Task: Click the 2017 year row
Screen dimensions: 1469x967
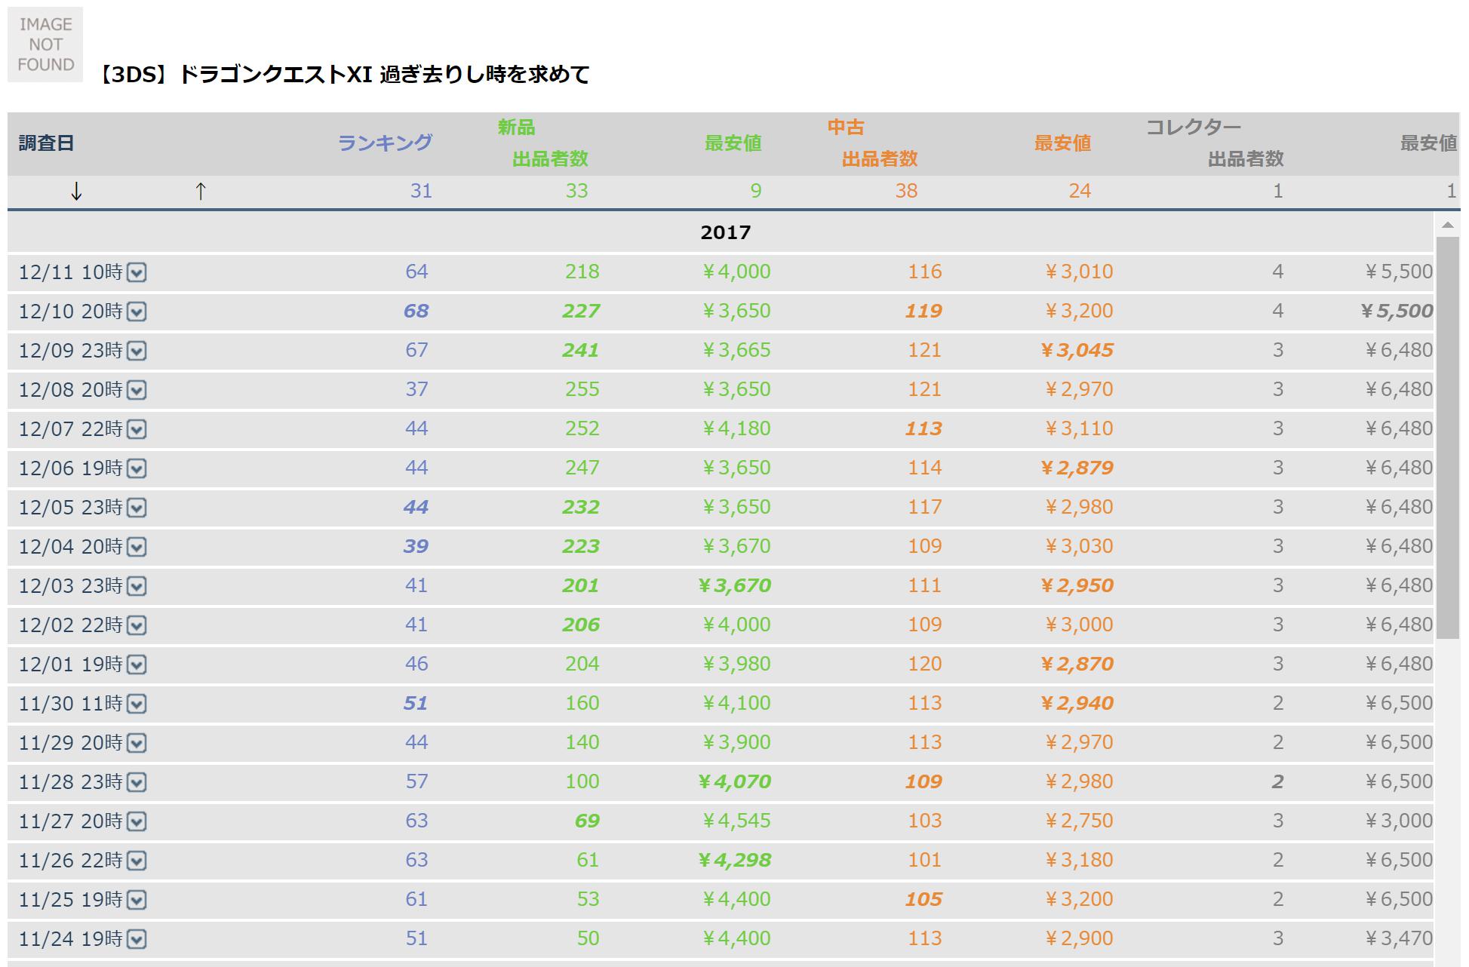Action: [721, 232]
